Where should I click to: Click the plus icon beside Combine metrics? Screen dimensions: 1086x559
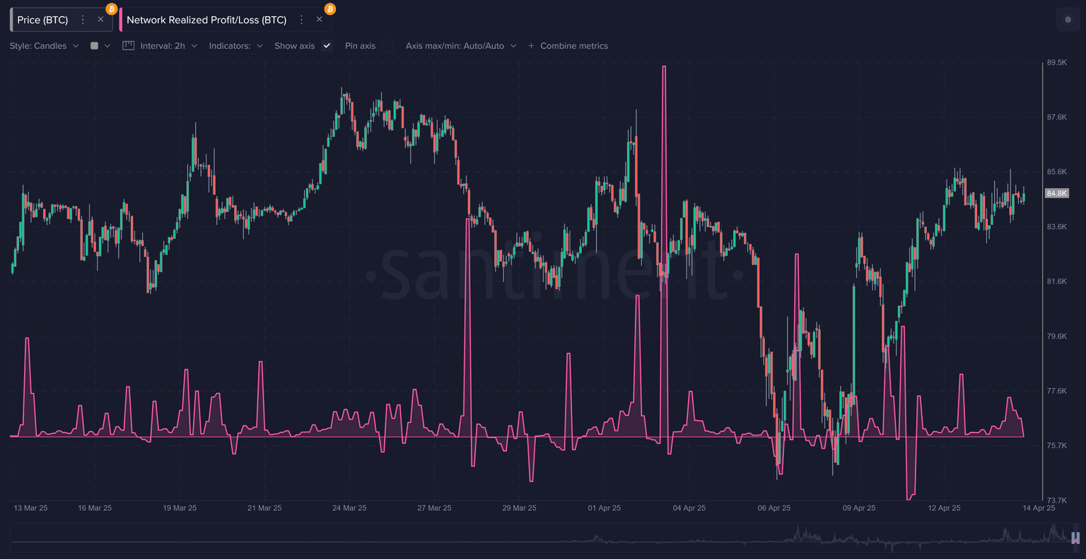point(531,46)
